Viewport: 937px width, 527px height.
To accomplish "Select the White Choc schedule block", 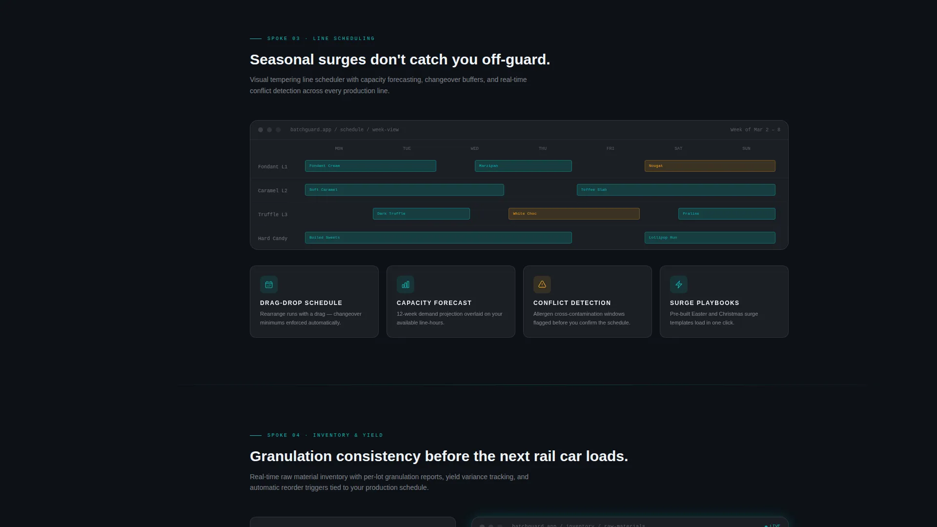I will coord(574,214).
